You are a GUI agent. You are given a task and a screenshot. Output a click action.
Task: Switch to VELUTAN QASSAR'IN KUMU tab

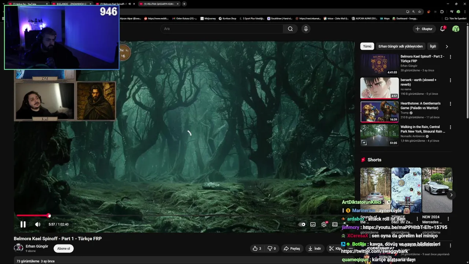[159, 4]
